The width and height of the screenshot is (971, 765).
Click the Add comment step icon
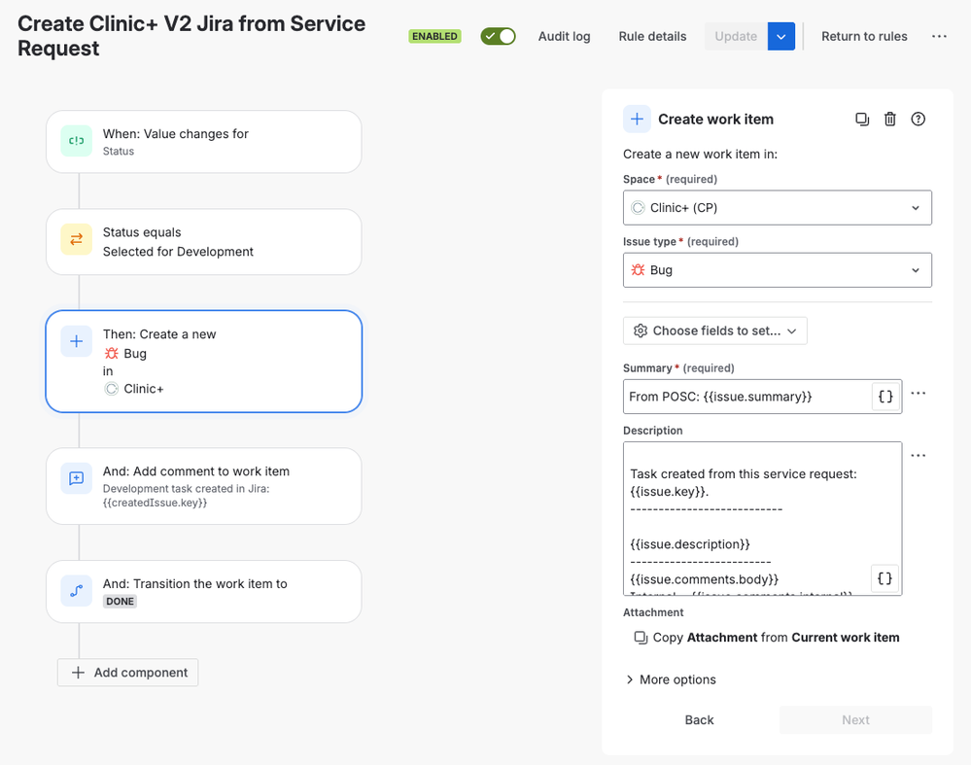pos(76,479)
